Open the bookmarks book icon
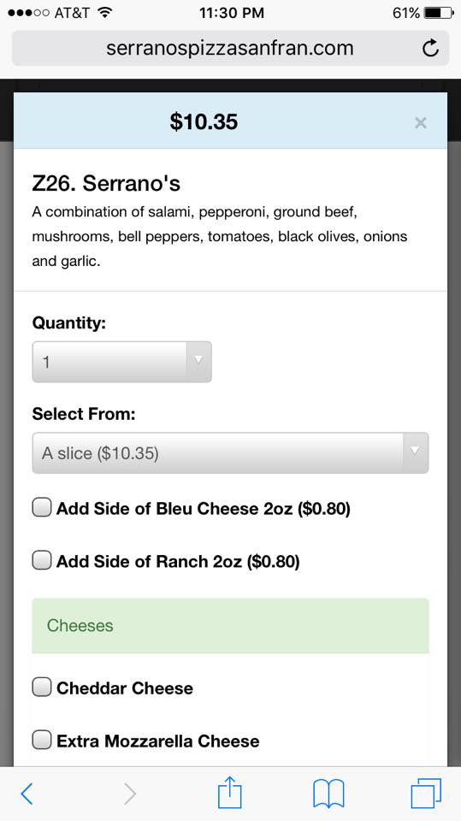 [x=328, y=794]
